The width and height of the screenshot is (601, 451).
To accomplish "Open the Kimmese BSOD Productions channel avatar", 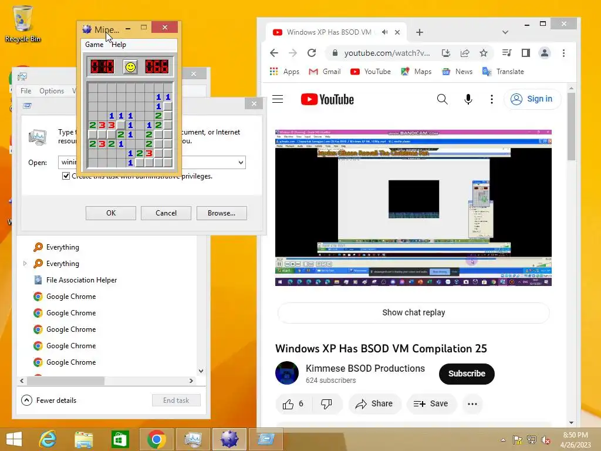I will (286, 373).
